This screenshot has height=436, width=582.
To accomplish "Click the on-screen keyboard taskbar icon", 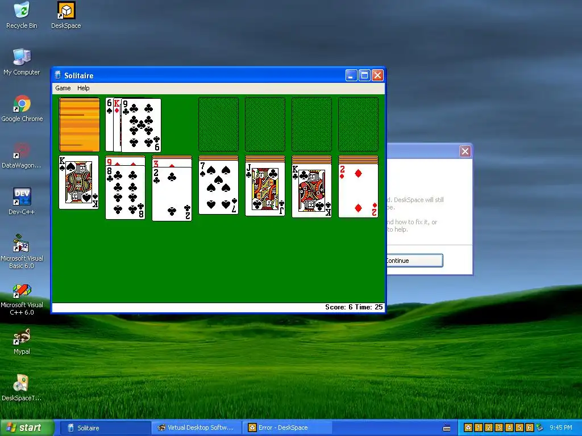I will [x=447, y=428].
